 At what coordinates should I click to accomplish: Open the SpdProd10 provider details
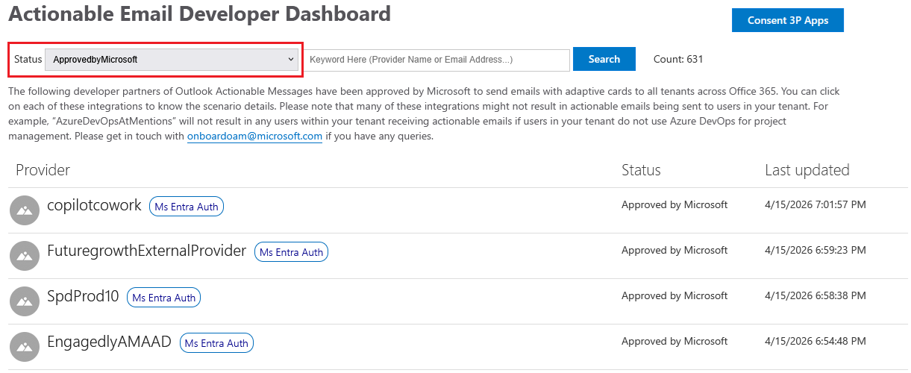83,296
